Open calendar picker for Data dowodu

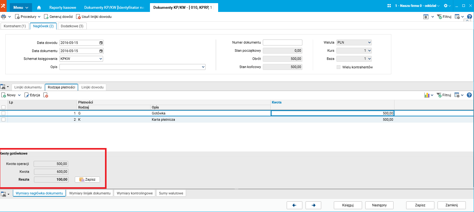pyautogui.click(x=101, y=43)
